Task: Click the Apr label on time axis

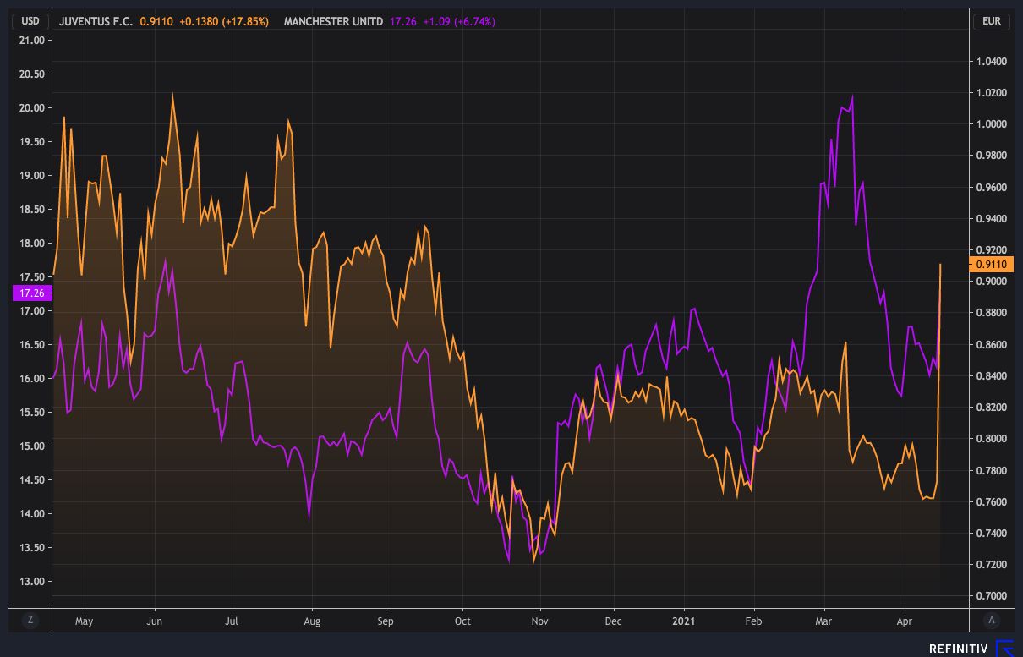Action: click(x=905, y=621)
